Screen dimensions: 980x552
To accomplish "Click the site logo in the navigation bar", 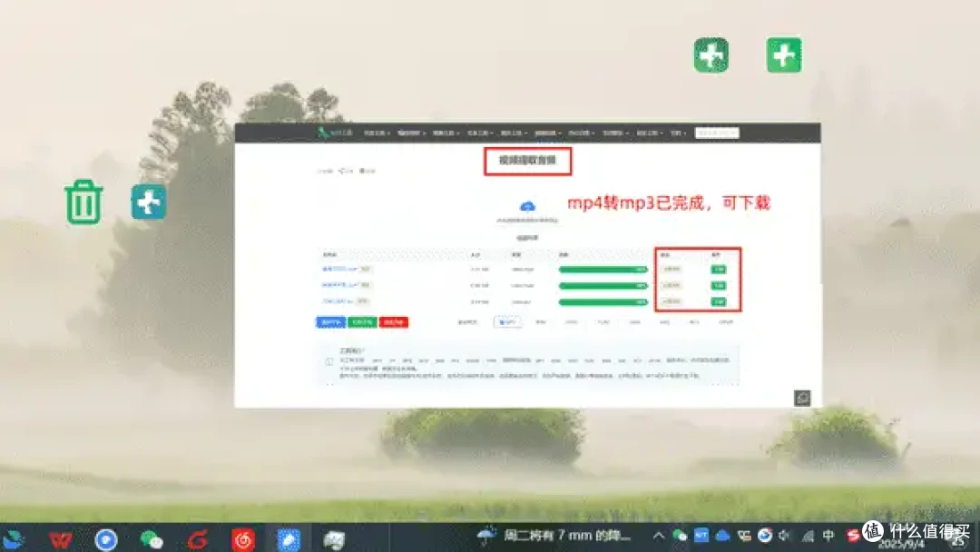I will click(335, 133).
